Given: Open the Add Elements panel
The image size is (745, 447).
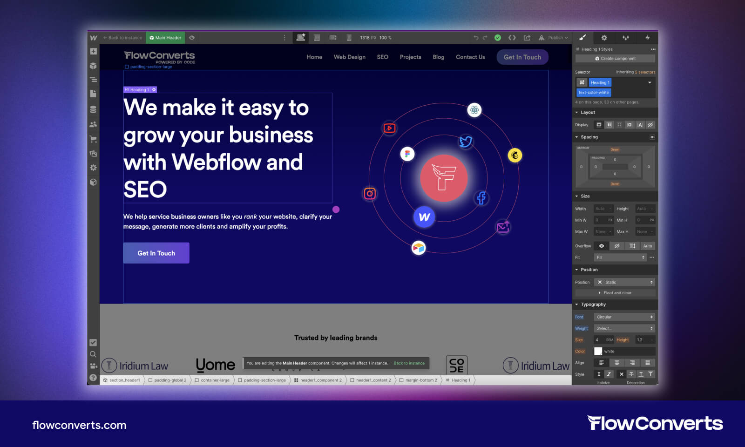Looking at the screenshot, I should [x=93, y=52].
